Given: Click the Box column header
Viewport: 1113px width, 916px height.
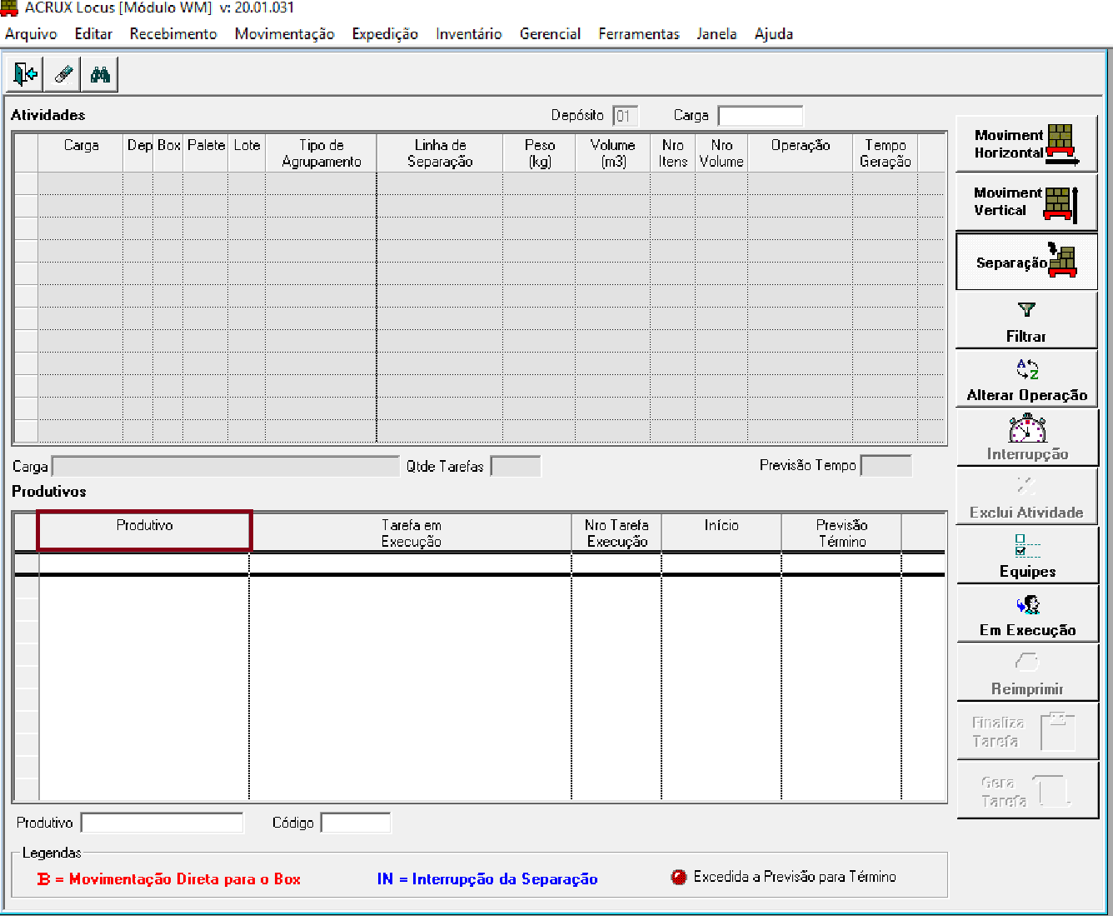Looking at the screenshot, I should tap(168, 153).
